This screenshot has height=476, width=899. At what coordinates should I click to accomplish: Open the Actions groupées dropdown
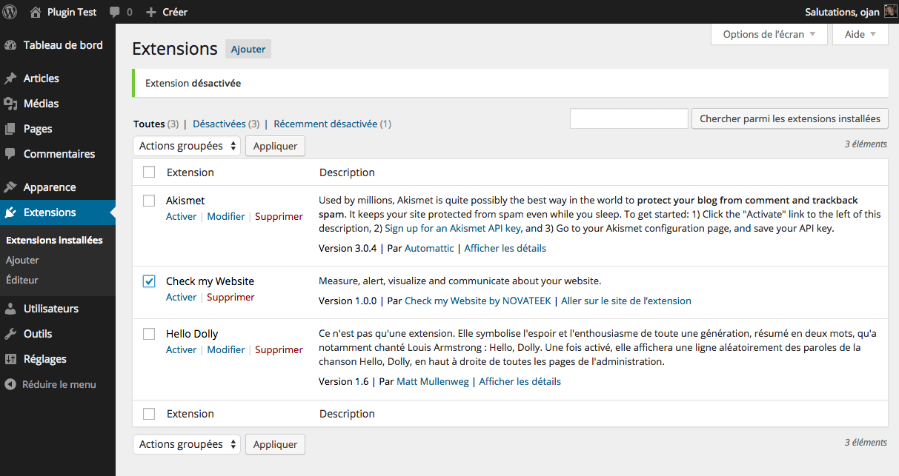186,146
